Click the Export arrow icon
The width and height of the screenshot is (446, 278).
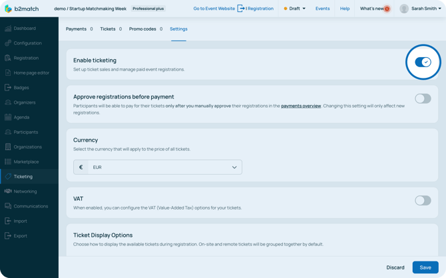click(x=8, y=235)
